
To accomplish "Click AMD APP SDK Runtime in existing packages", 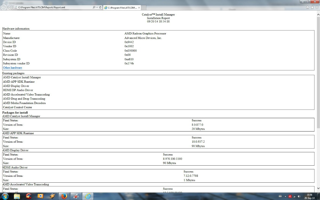I will 19,82.
